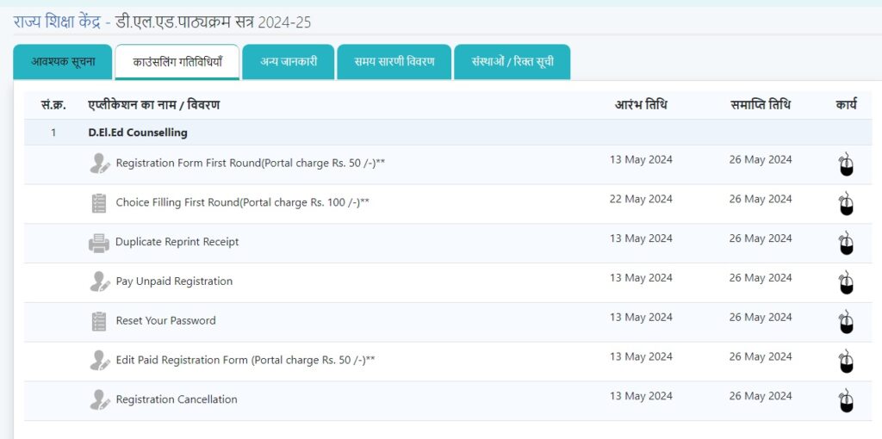Click printer icon beside Duplicate Reprint Receipt

coord(99,243)
